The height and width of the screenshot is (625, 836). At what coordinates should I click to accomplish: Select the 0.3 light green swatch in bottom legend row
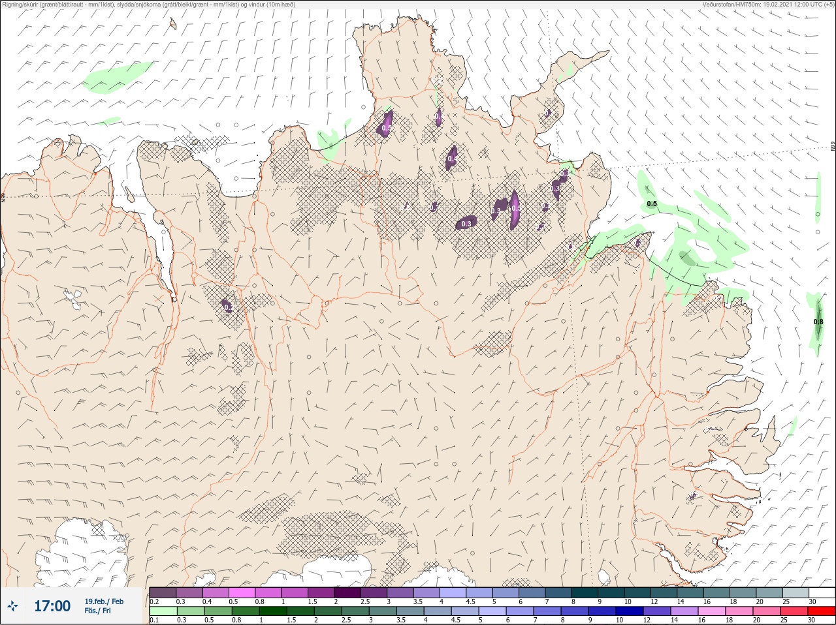coord(189,611)
